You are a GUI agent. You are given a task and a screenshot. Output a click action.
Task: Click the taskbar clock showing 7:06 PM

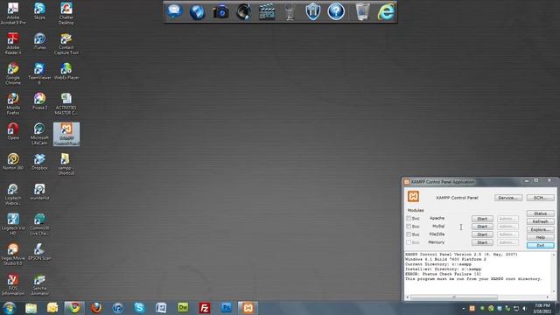(x=542, y=308)
